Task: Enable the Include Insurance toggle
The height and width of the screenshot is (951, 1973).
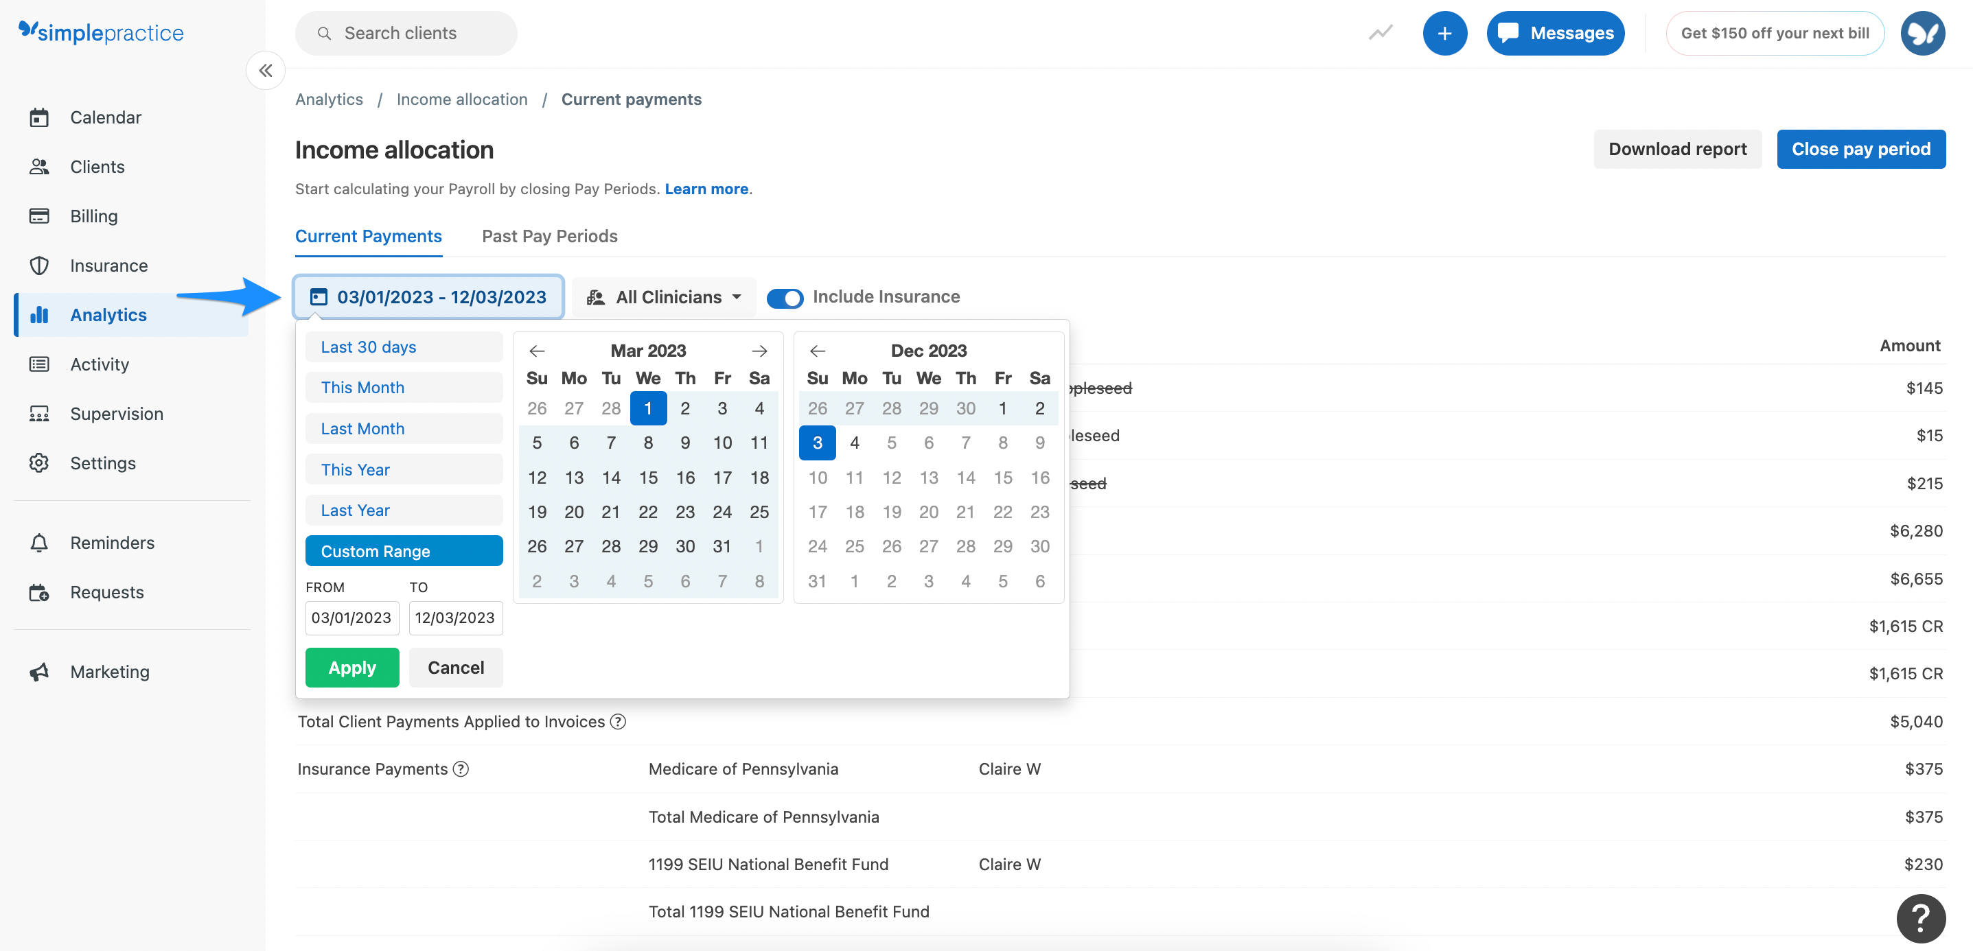Action: pyautogui.click(x=785, y=298)
